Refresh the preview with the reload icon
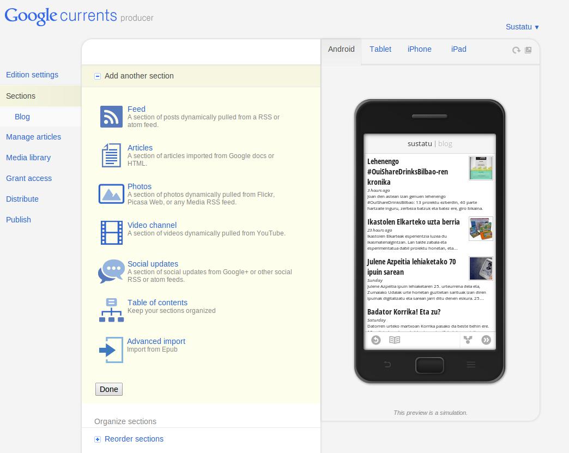The image size is (569, 453). 516,50
